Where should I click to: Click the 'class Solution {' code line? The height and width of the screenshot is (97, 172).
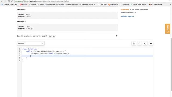pyautogui.click(x=30, y=49)
